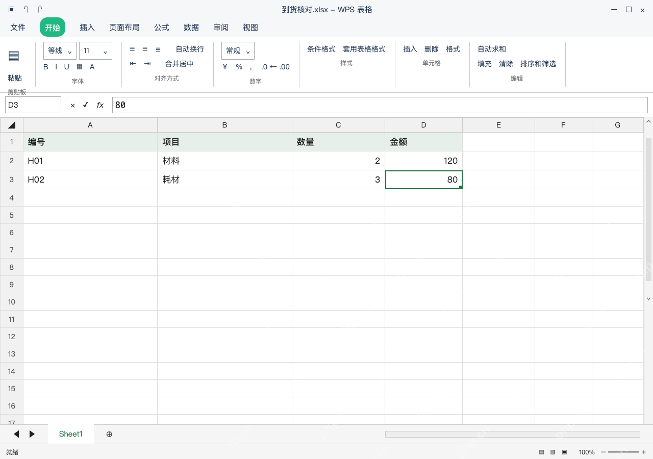Apply percent style with the % icon
653x459 pixels.
click(x=239, y=67)
